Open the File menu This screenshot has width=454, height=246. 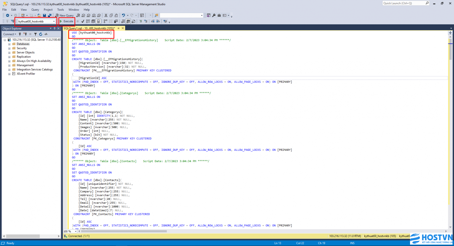click(x=5, y=10)
